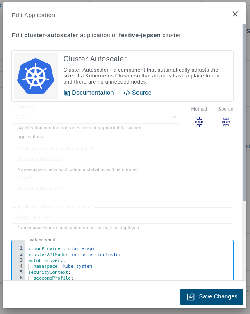Click line number 3 in editor gutter
This screenshot has height=314, width=250.
coord(21,260)
